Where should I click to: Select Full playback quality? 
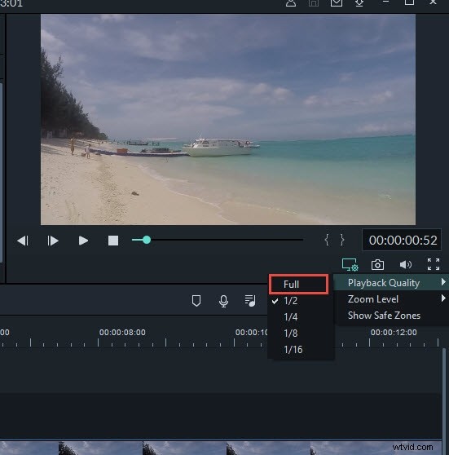point(299,284)
